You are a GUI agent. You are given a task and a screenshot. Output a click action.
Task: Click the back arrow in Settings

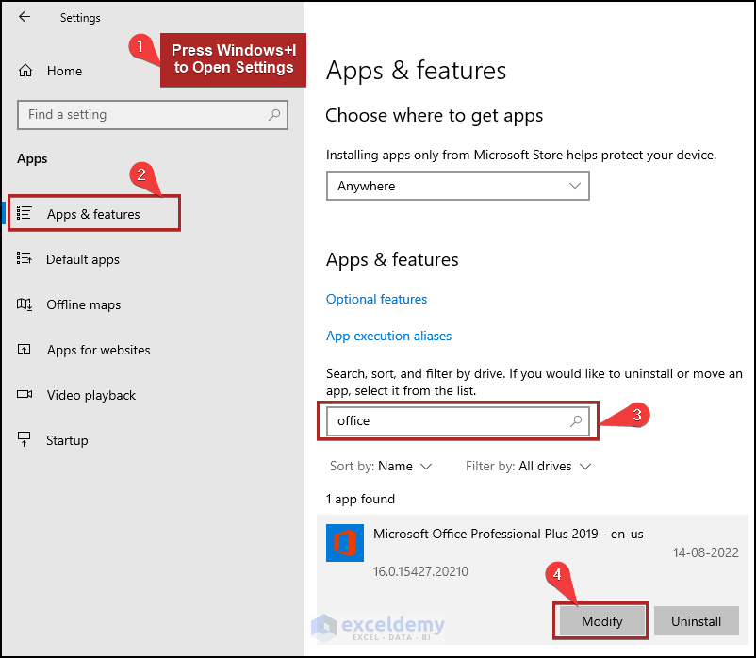click(x=25, y=17)
